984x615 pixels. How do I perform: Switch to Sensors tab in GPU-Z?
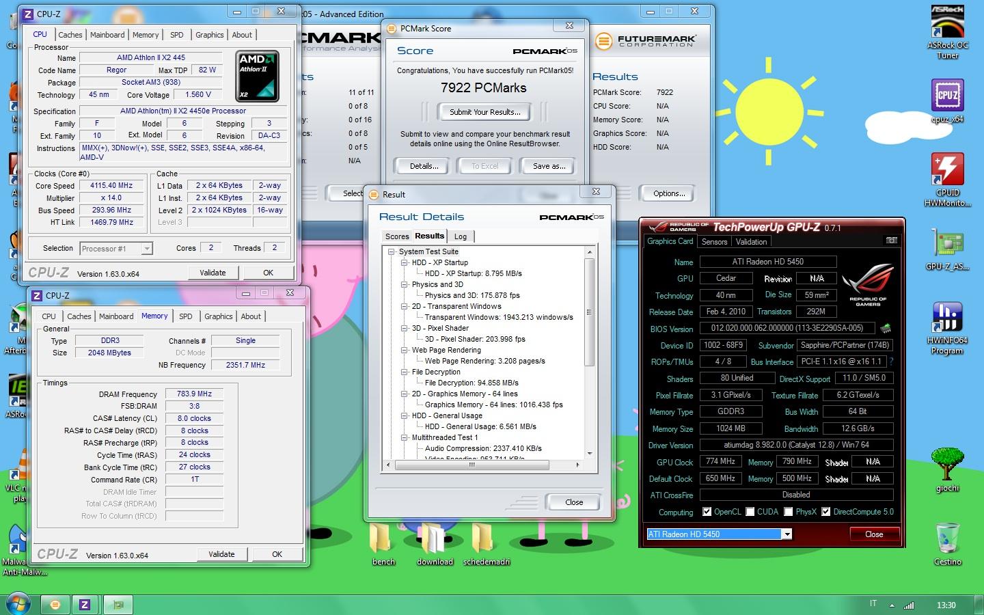point(714,242)
